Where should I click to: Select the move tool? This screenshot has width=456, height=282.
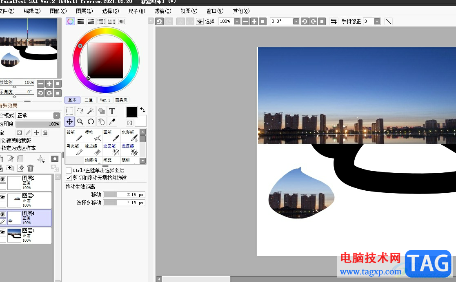click(69, 122)
